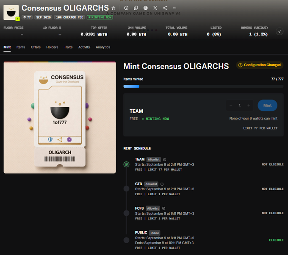Click NOT ELIGIBLE label on GTD stage

[x=273, y=189]
